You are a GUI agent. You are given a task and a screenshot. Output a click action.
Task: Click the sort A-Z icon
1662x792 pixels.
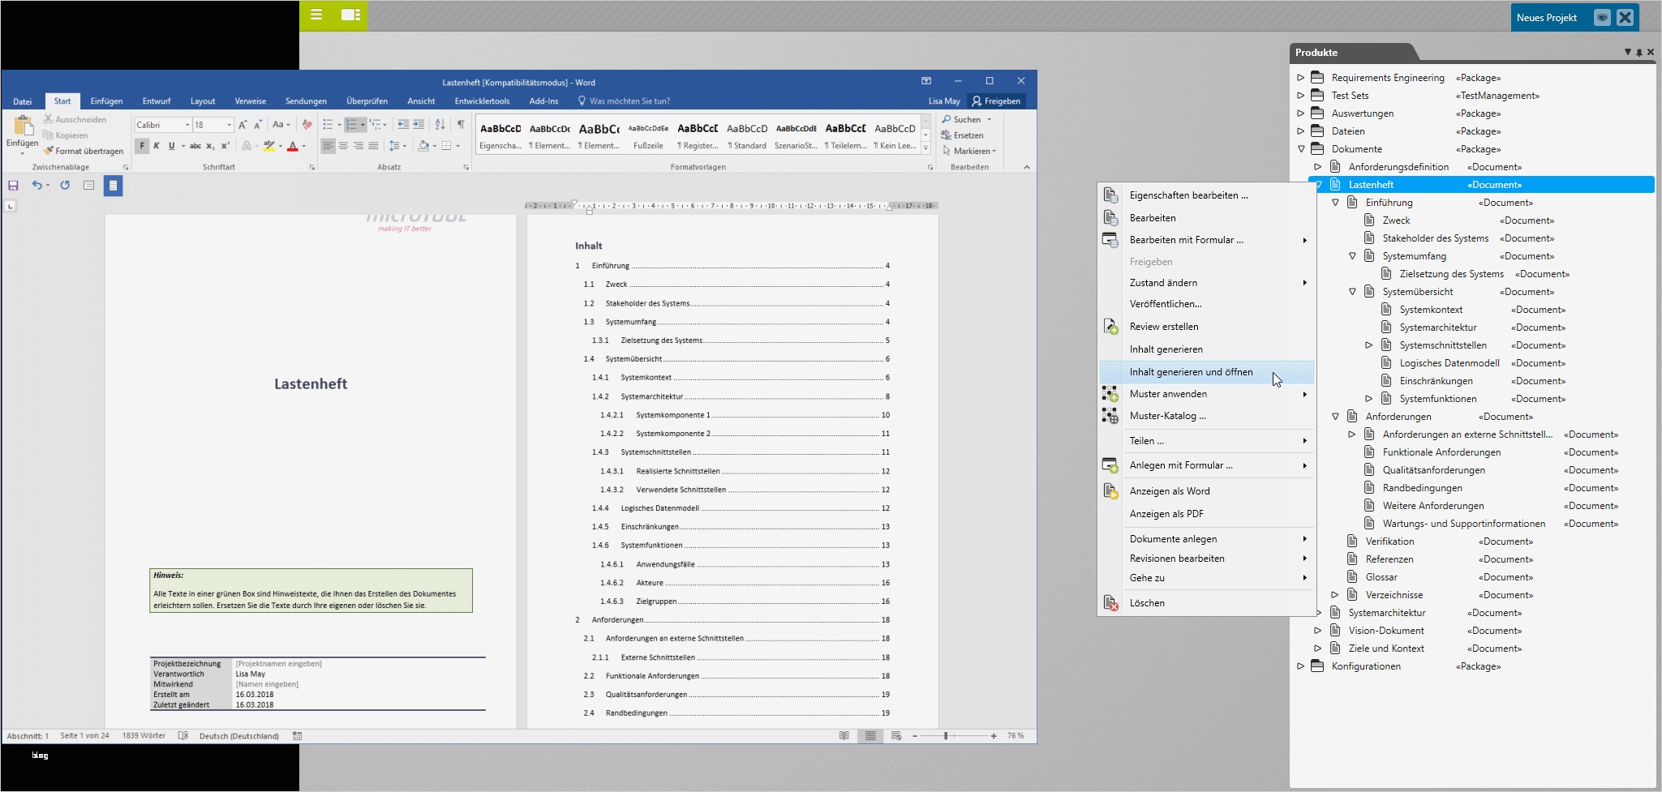tap(440, 125)
